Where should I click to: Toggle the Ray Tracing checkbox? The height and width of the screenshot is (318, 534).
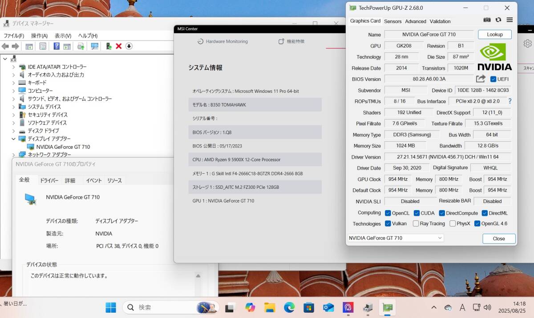(416, 224)
